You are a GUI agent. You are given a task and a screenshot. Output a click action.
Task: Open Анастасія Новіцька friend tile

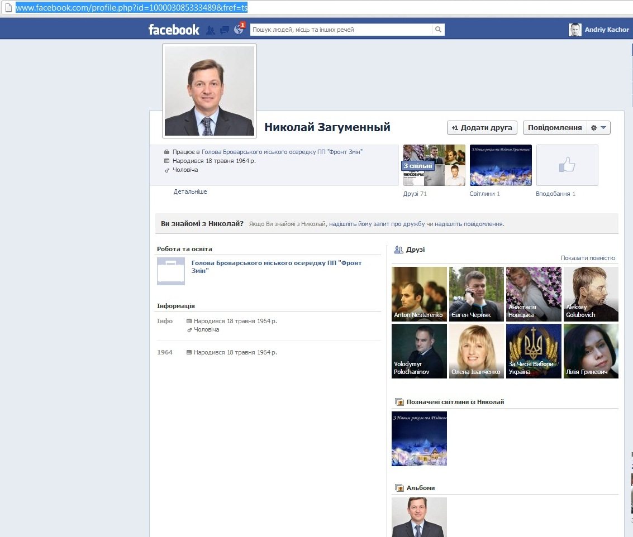pos(534,294)
